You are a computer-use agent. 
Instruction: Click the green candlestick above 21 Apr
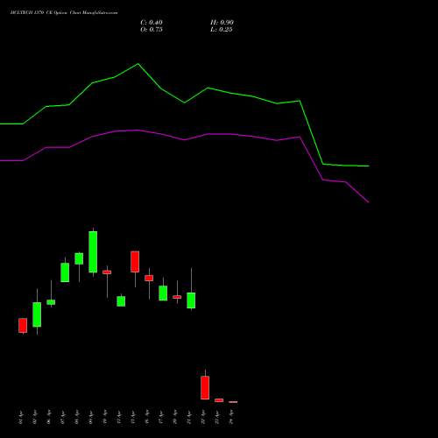coord(191,300)
